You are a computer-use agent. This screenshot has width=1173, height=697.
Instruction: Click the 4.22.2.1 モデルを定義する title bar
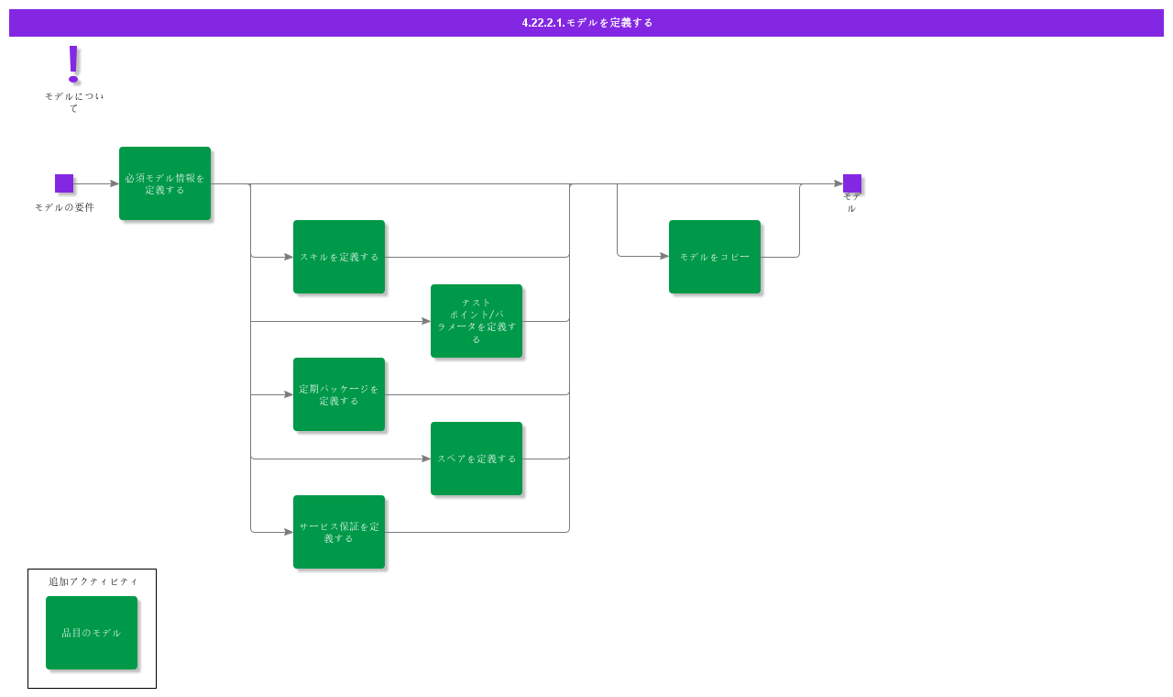586,23
